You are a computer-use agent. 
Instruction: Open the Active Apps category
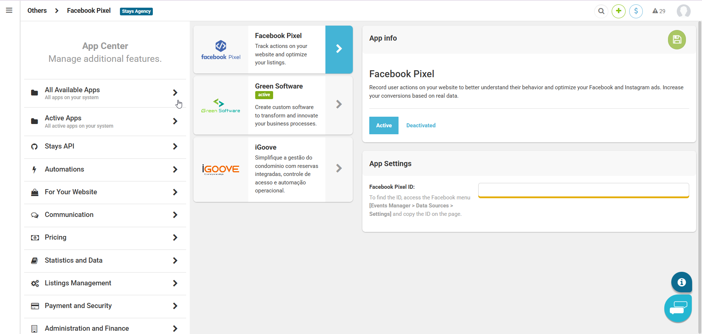105,121
